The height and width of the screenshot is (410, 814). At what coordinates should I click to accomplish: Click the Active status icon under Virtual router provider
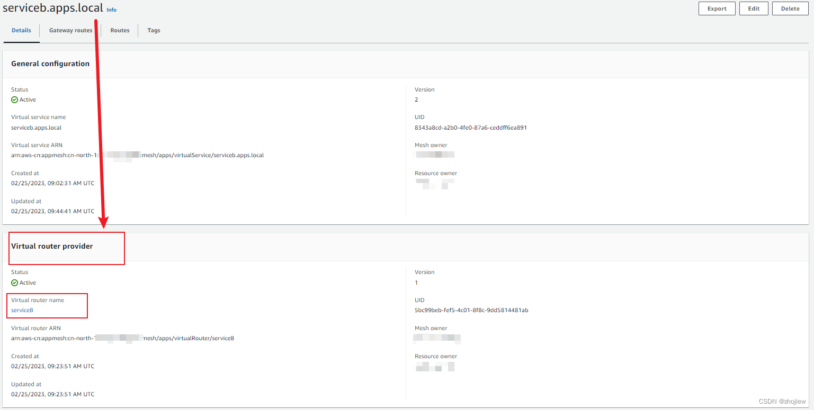tap(14, 283)
